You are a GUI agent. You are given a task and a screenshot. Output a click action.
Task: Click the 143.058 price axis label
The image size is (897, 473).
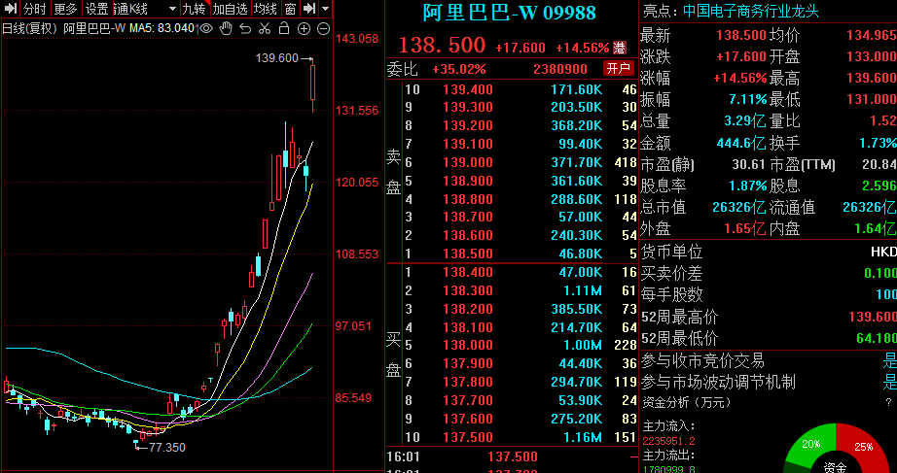tap(357, 38)
